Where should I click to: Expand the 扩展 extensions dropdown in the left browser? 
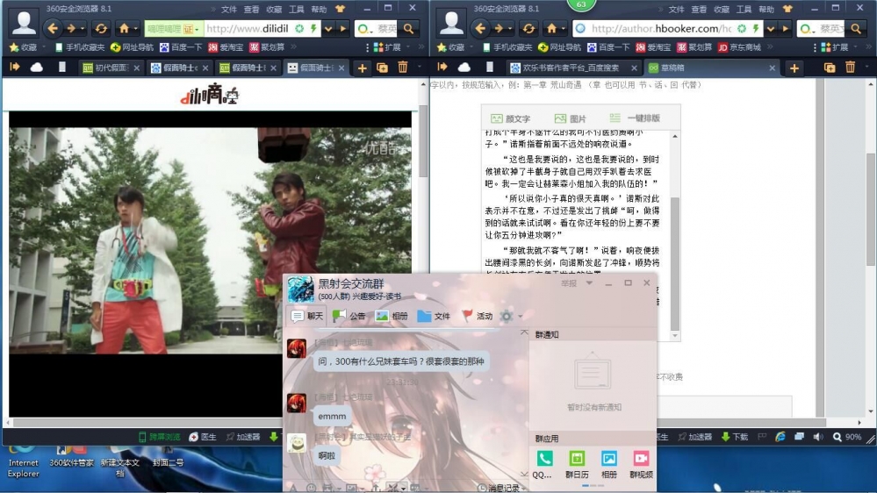coord(406,47)
